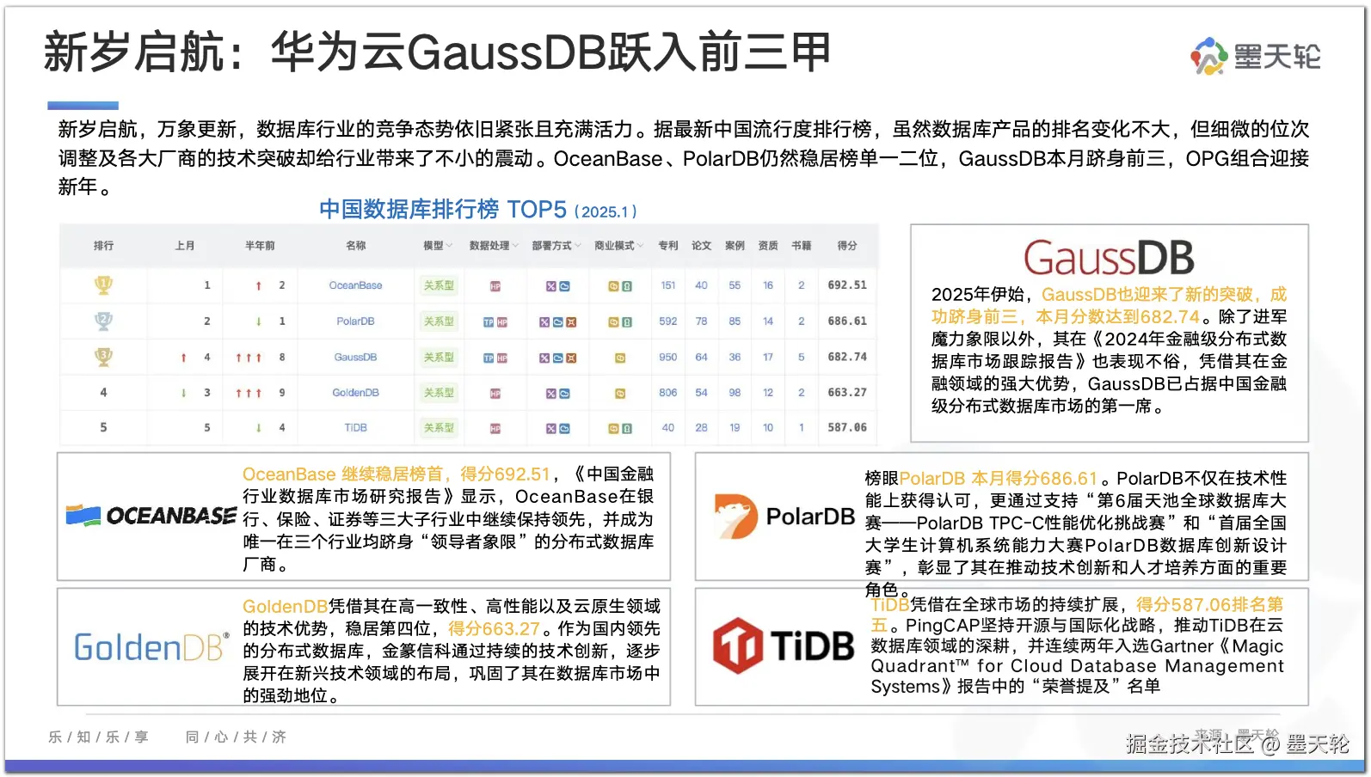1371x777 pixels.
Task: Click the slide title 新岁启航
Action: point(135,52)
